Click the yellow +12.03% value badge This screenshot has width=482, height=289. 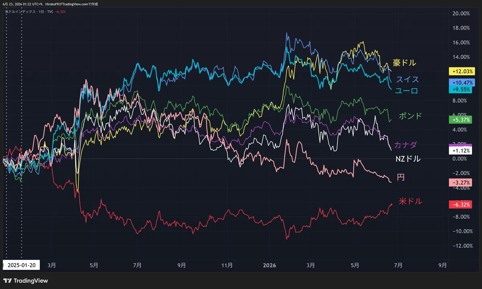pyautogui.click(x=462, y=72)
